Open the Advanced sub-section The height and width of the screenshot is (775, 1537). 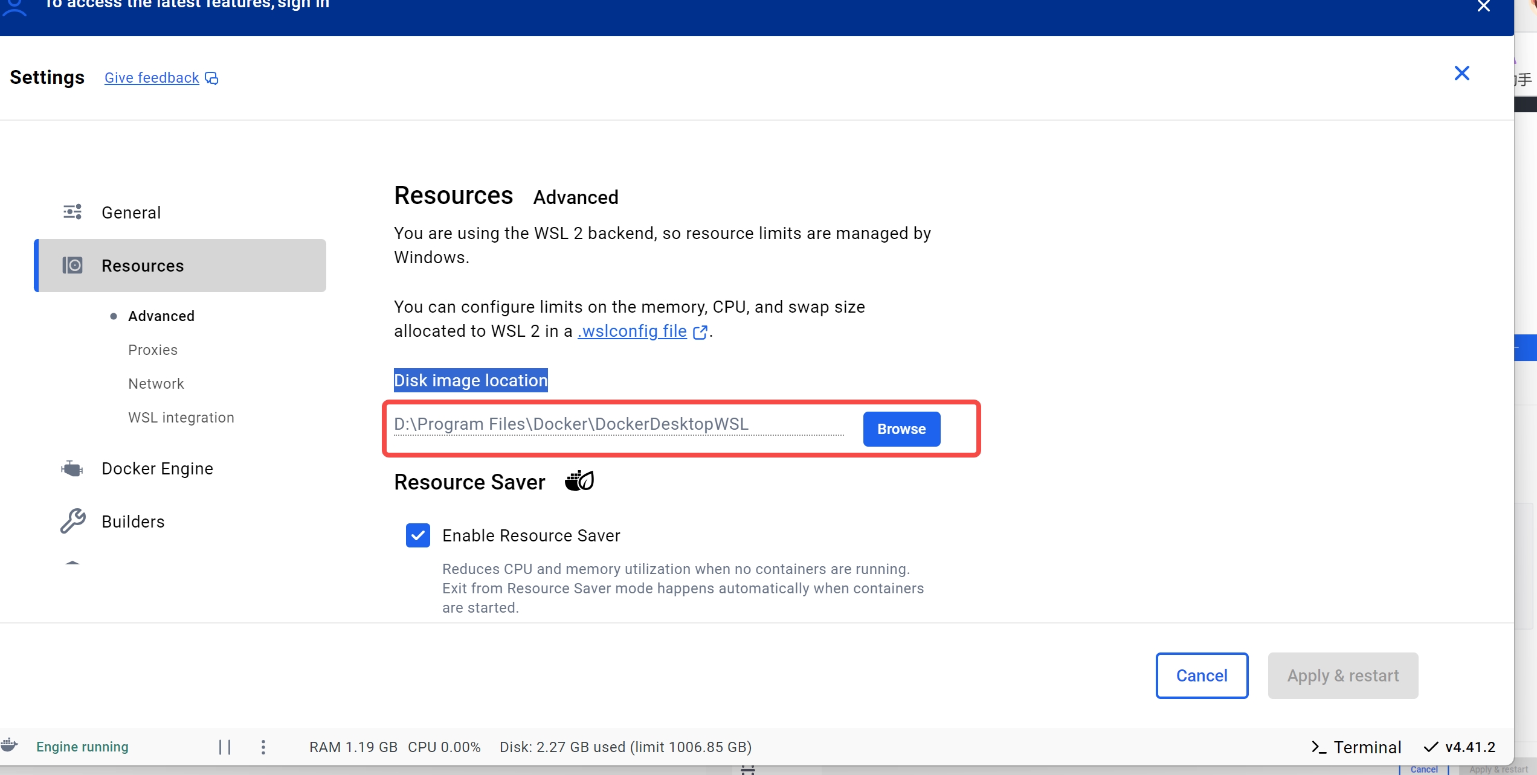click(x=161, y=316)
